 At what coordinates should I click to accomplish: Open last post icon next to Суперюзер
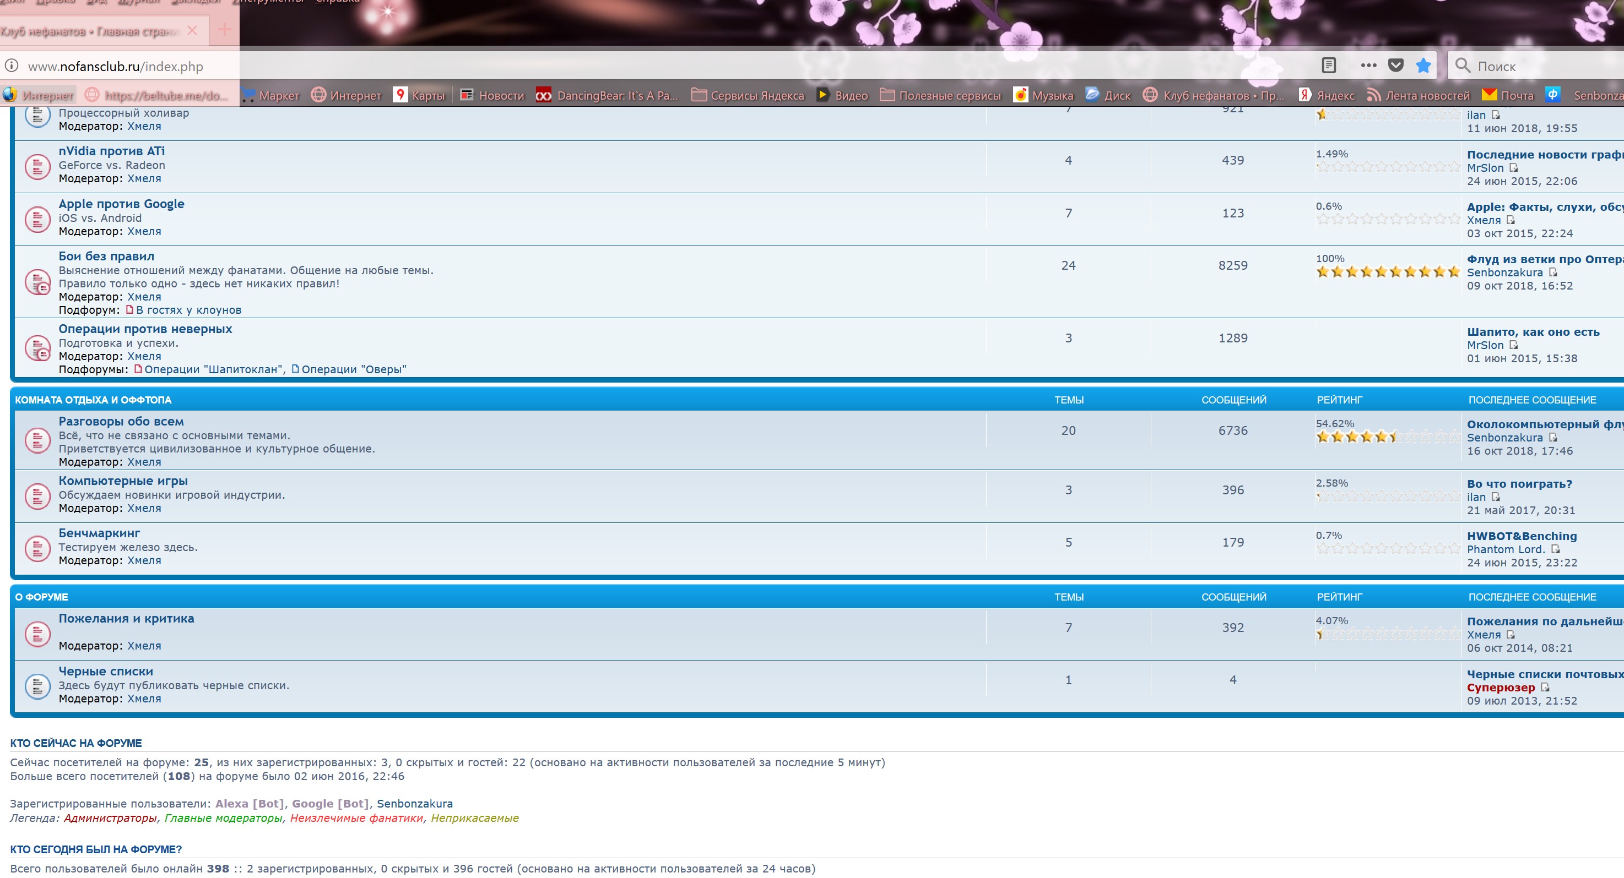pyautogui.click(x=1545, y=687)
